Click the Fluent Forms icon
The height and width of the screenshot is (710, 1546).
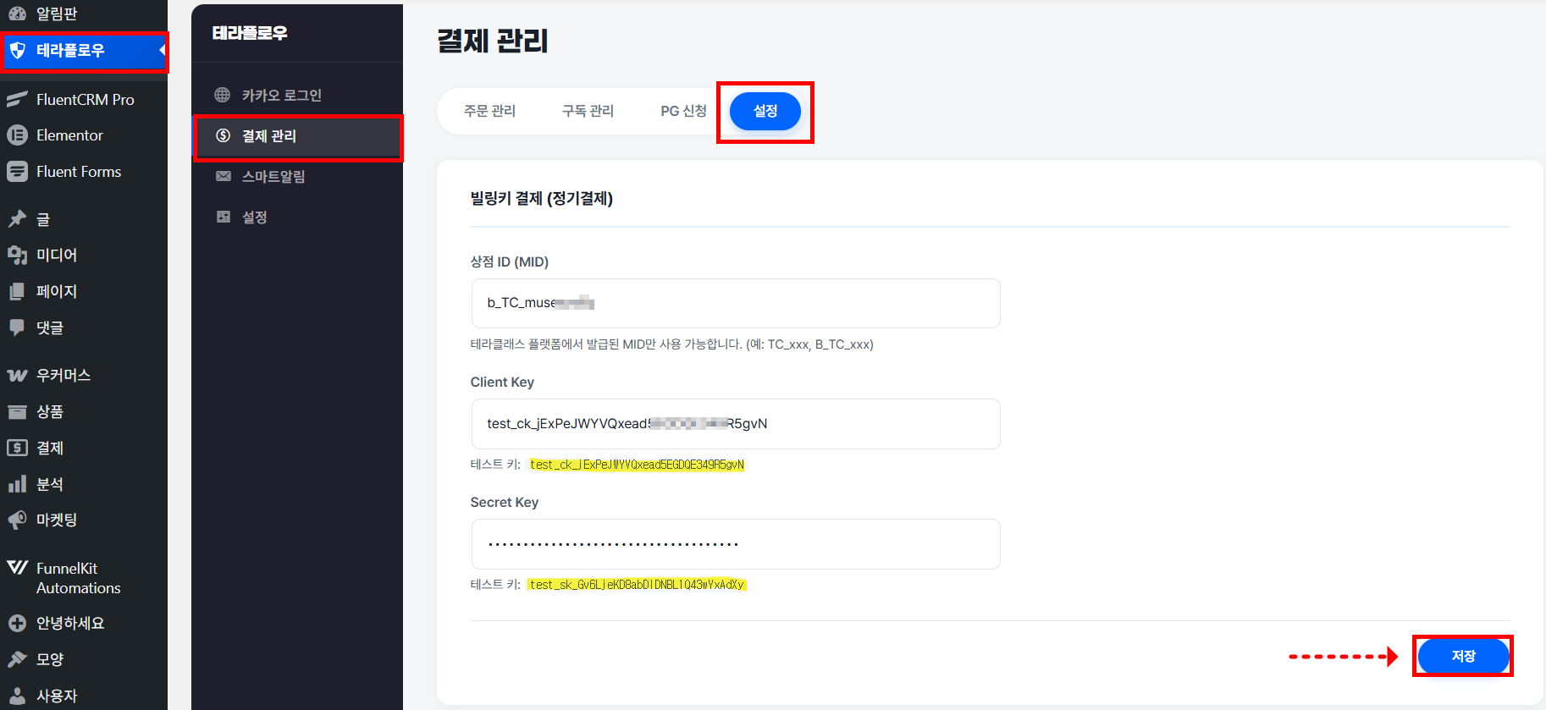tap(18, 172)
